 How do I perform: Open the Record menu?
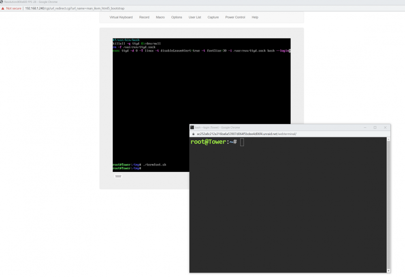click(x=144, y=17)
